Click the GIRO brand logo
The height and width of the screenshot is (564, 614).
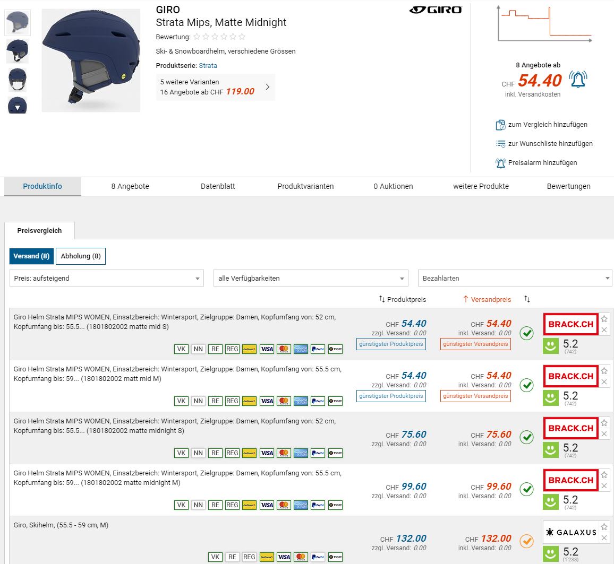coord(436,10)
